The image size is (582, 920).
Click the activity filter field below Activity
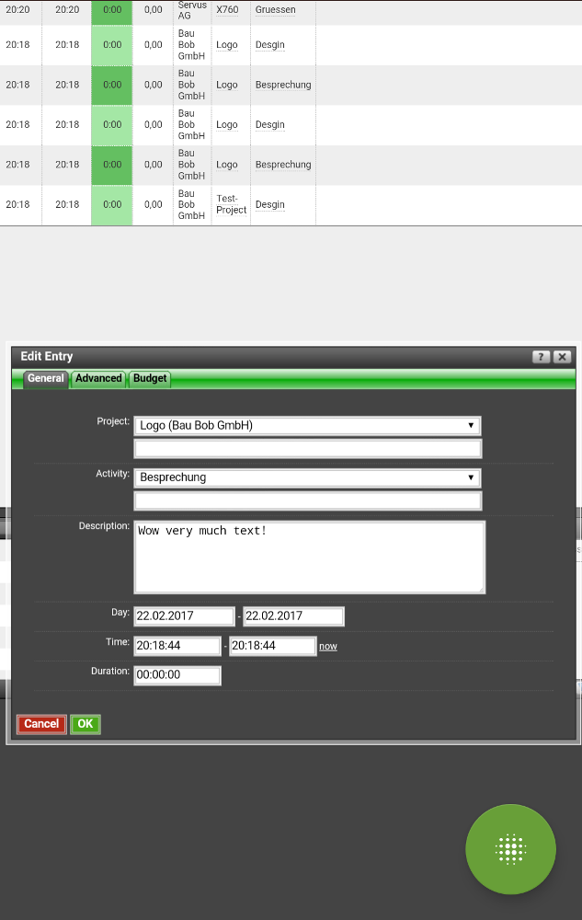[x=307, y=500]
